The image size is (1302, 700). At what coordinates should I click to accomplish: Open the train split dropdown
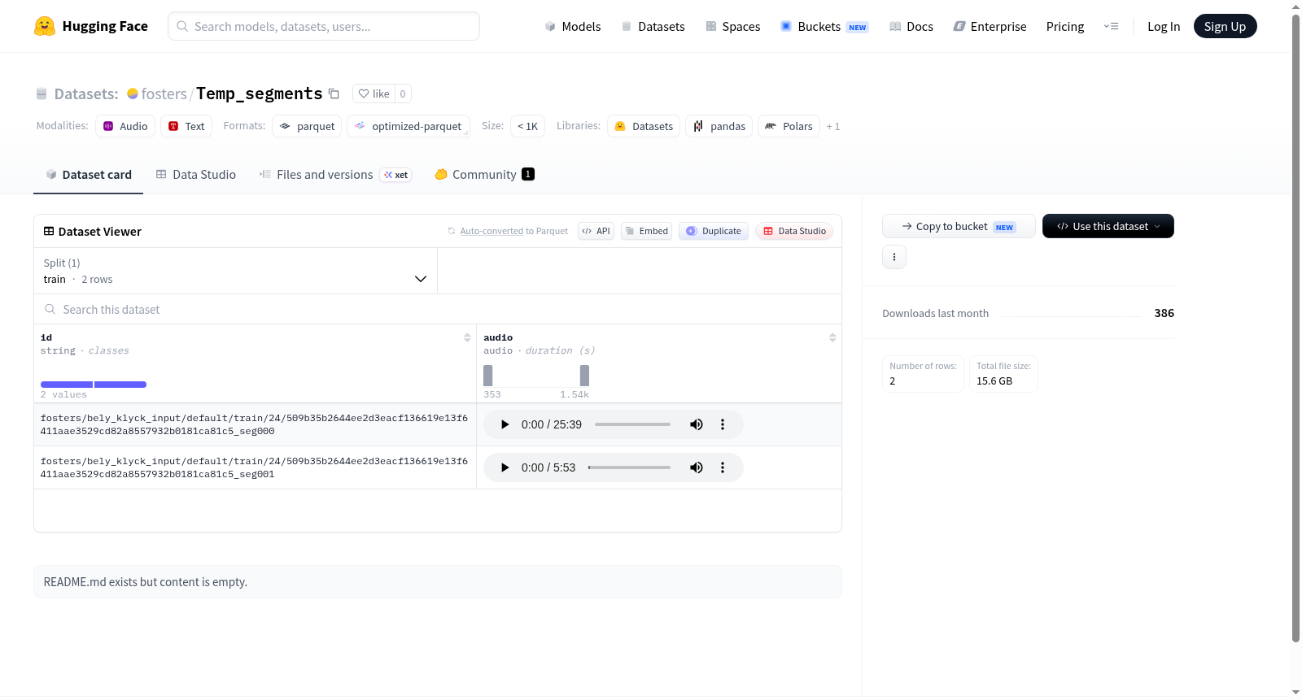(x=235, y=271)
